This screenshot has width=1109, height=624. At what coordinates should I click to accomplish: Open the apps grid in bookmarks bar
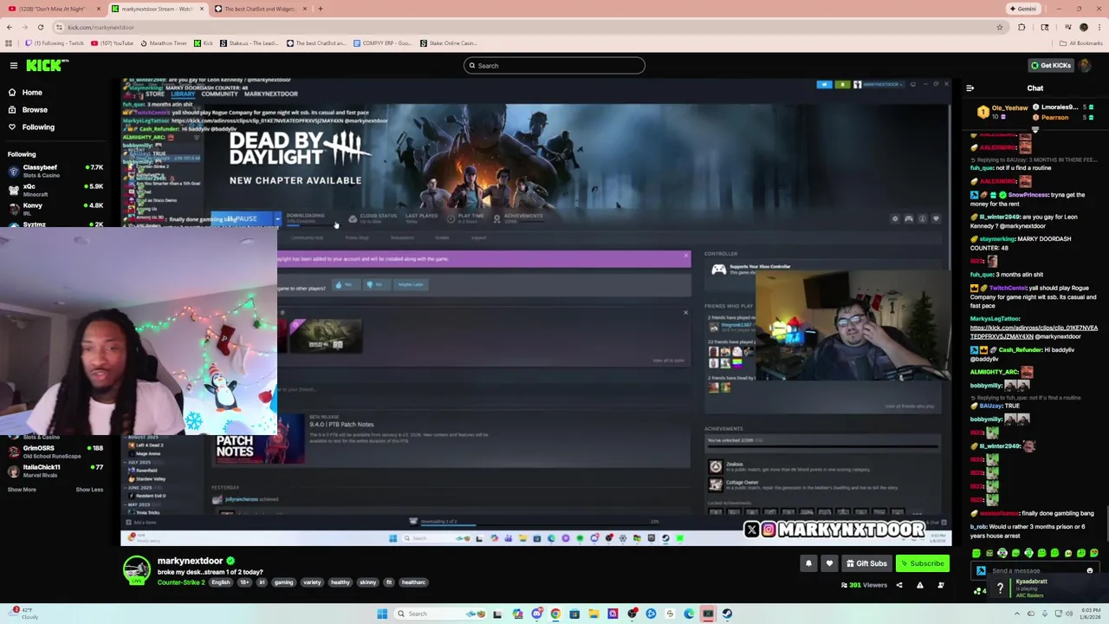click(x=10, y=43)
